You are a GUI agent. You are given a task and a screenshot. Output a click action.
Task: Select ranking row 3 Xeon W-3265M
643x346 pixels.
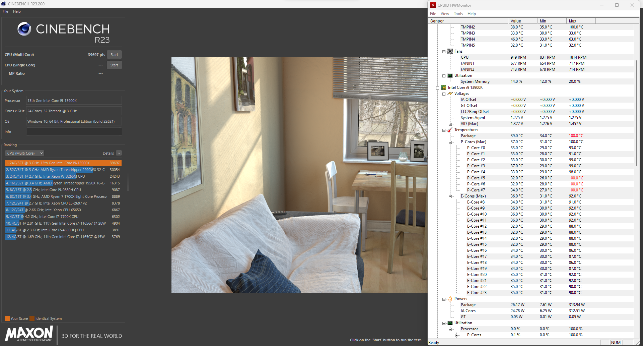(63, 176)
